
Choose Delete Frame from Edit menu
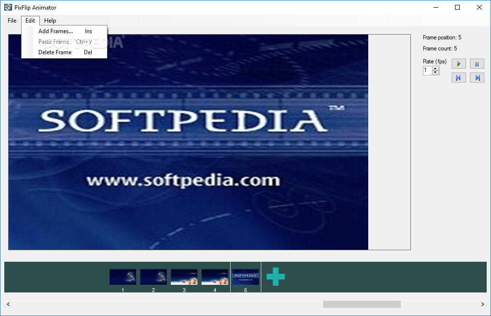click(65, 52)
